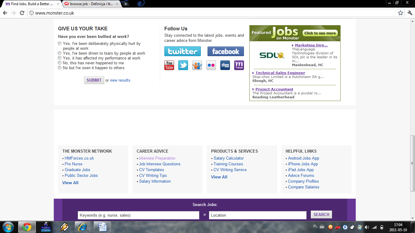Expand 'Click to see more' featured jobs

click(x=320, y=33)
